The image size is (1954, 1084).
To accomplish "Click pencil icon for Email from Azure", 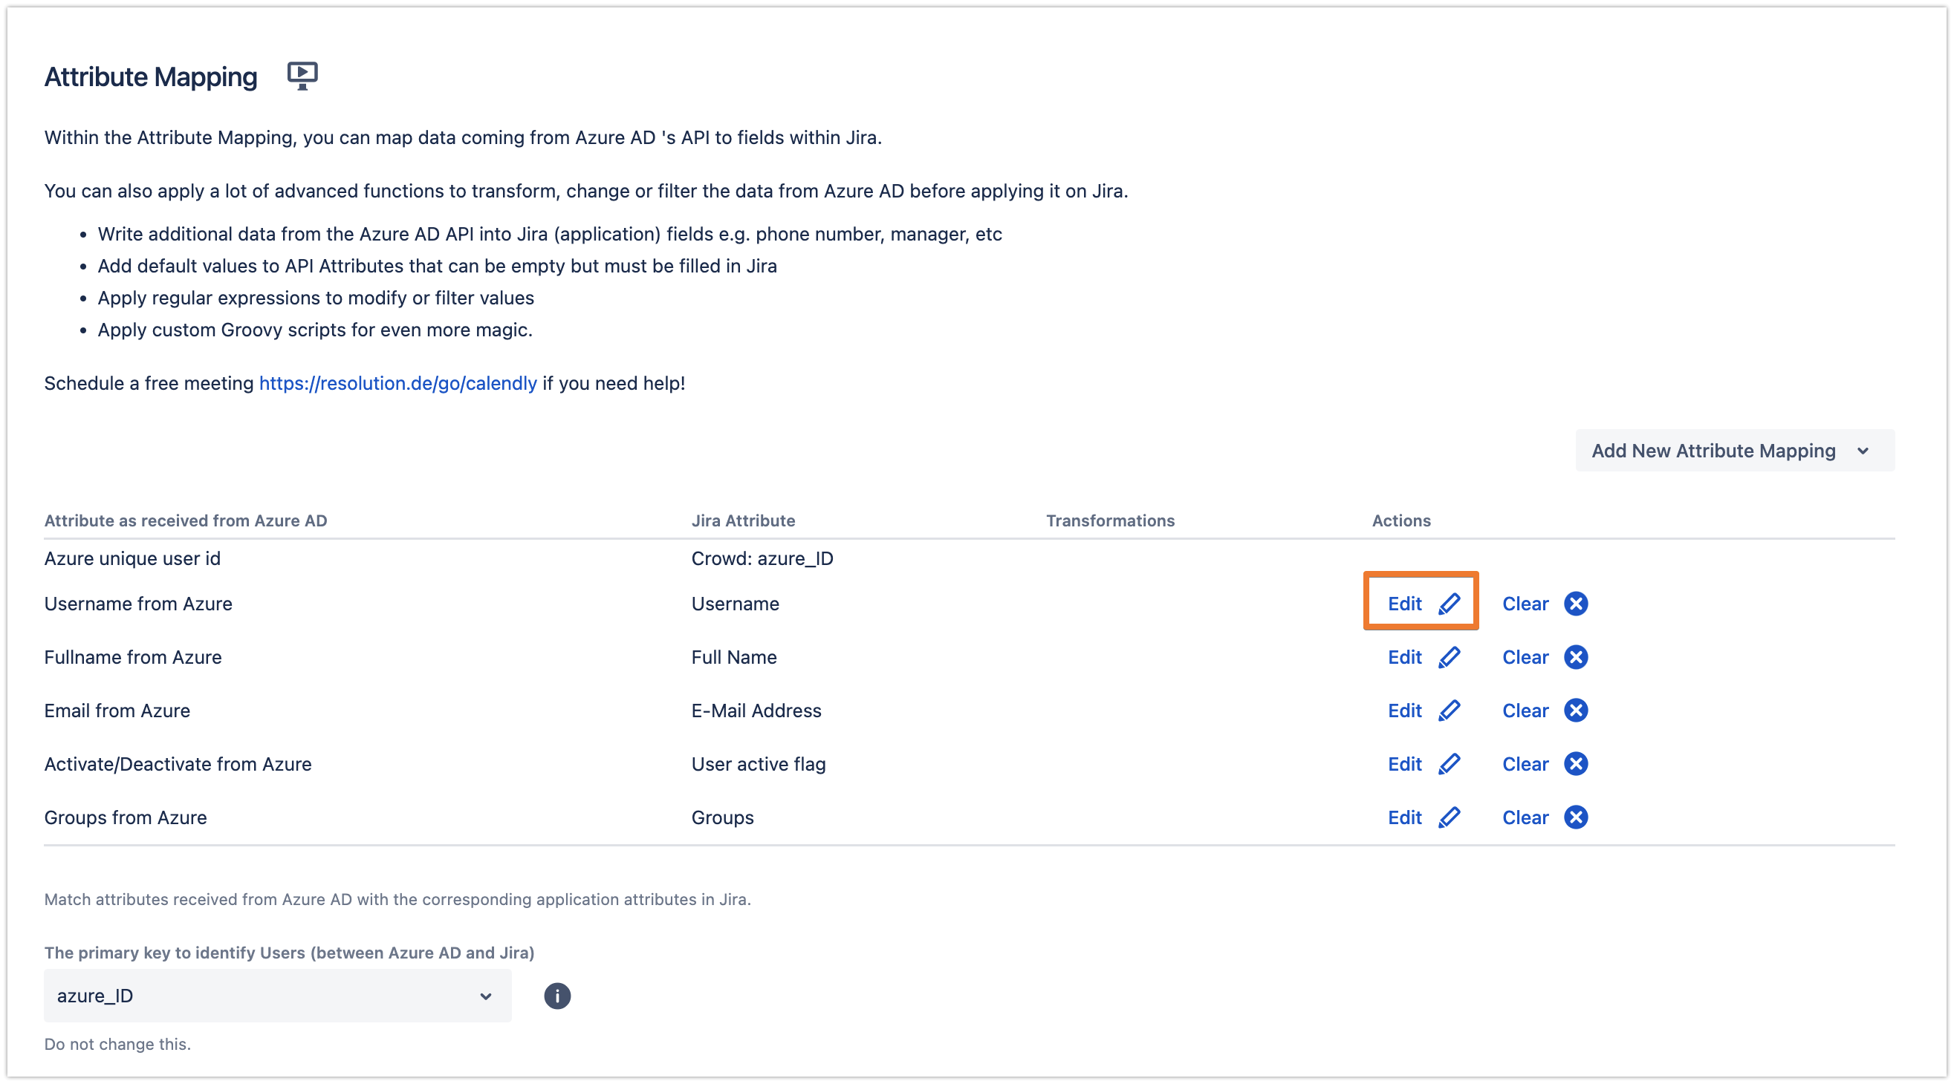I will pyautogui.click(x=1449, y=711).
